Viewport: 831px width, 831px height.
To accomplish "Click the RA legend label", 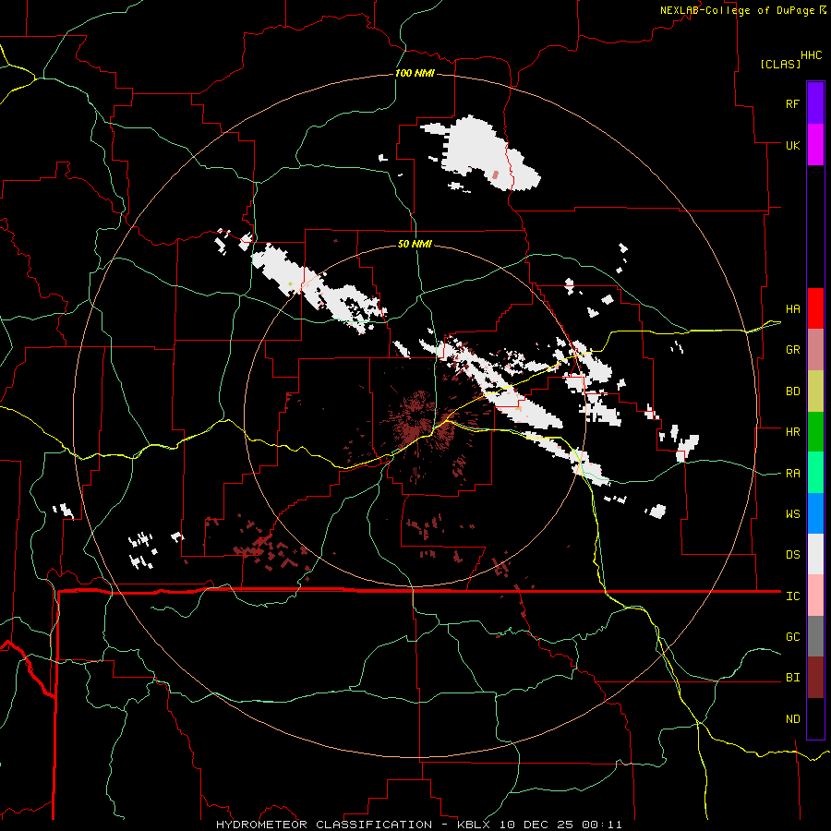I will tap(792, 474).
